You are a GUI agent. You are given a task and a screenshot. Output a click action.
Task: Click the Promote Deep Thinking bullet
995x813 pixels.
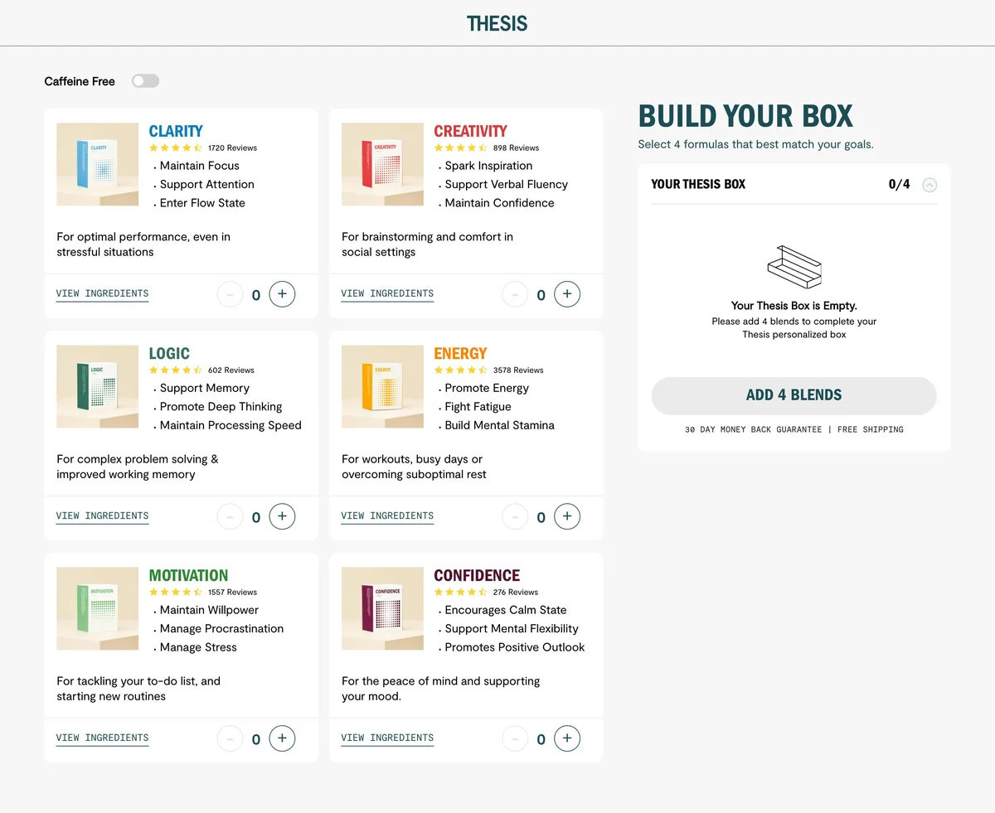click(x=221, y=406)
